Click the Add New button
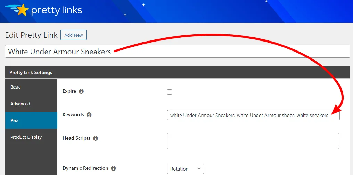 [x=73, y=35]
